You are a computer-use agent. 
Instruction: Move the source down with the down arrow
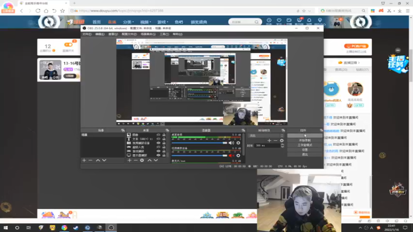[x=156, y=160]
